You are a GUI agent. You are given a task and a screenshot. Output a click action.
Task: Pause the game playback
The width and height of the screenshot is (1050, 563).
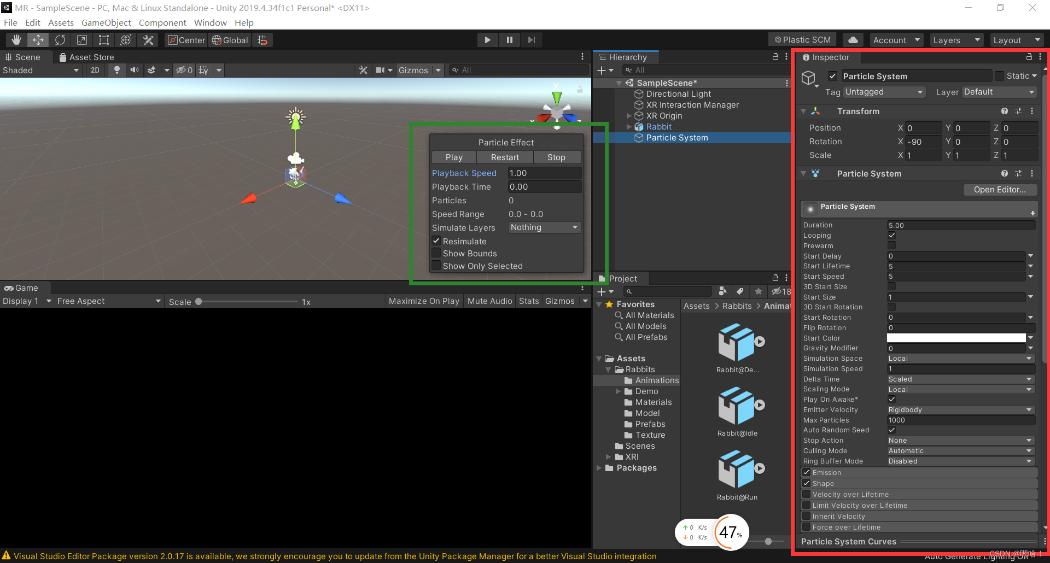509,40
